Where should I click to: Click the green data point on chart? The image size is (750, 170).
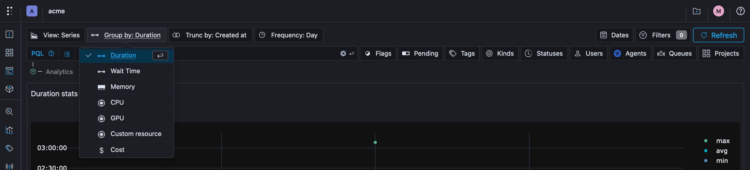tap(375, 142)
